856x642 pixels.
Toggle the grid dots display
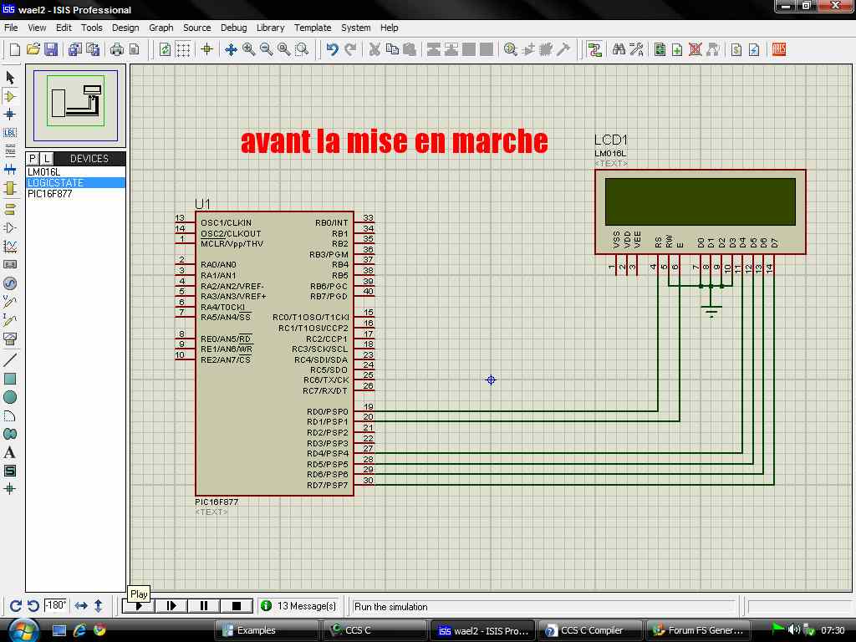(x=183, y=49)
